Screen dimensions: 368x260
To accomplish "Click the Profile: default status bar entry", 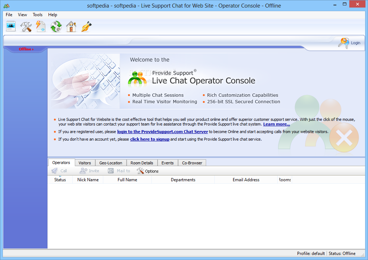I will coord(311,254).
